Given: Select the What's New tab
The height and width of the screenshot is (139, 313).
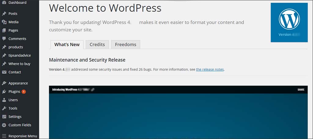Looking at the screenshot, I should [67, 45].
